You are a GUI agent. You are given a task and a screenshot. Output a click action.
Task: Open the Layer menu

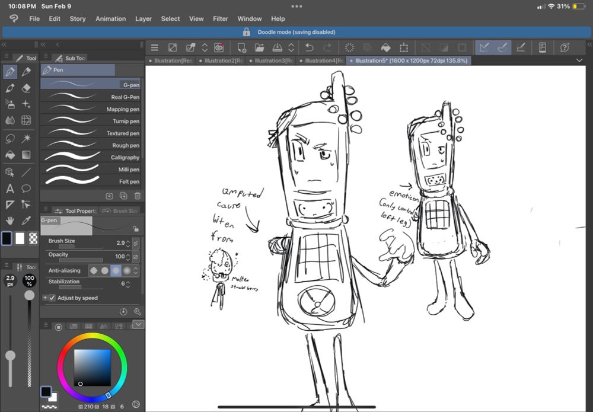tap(144, 18)
